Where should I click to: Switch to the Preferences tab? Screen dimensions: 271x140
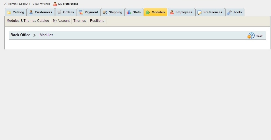tap(210, 12)
